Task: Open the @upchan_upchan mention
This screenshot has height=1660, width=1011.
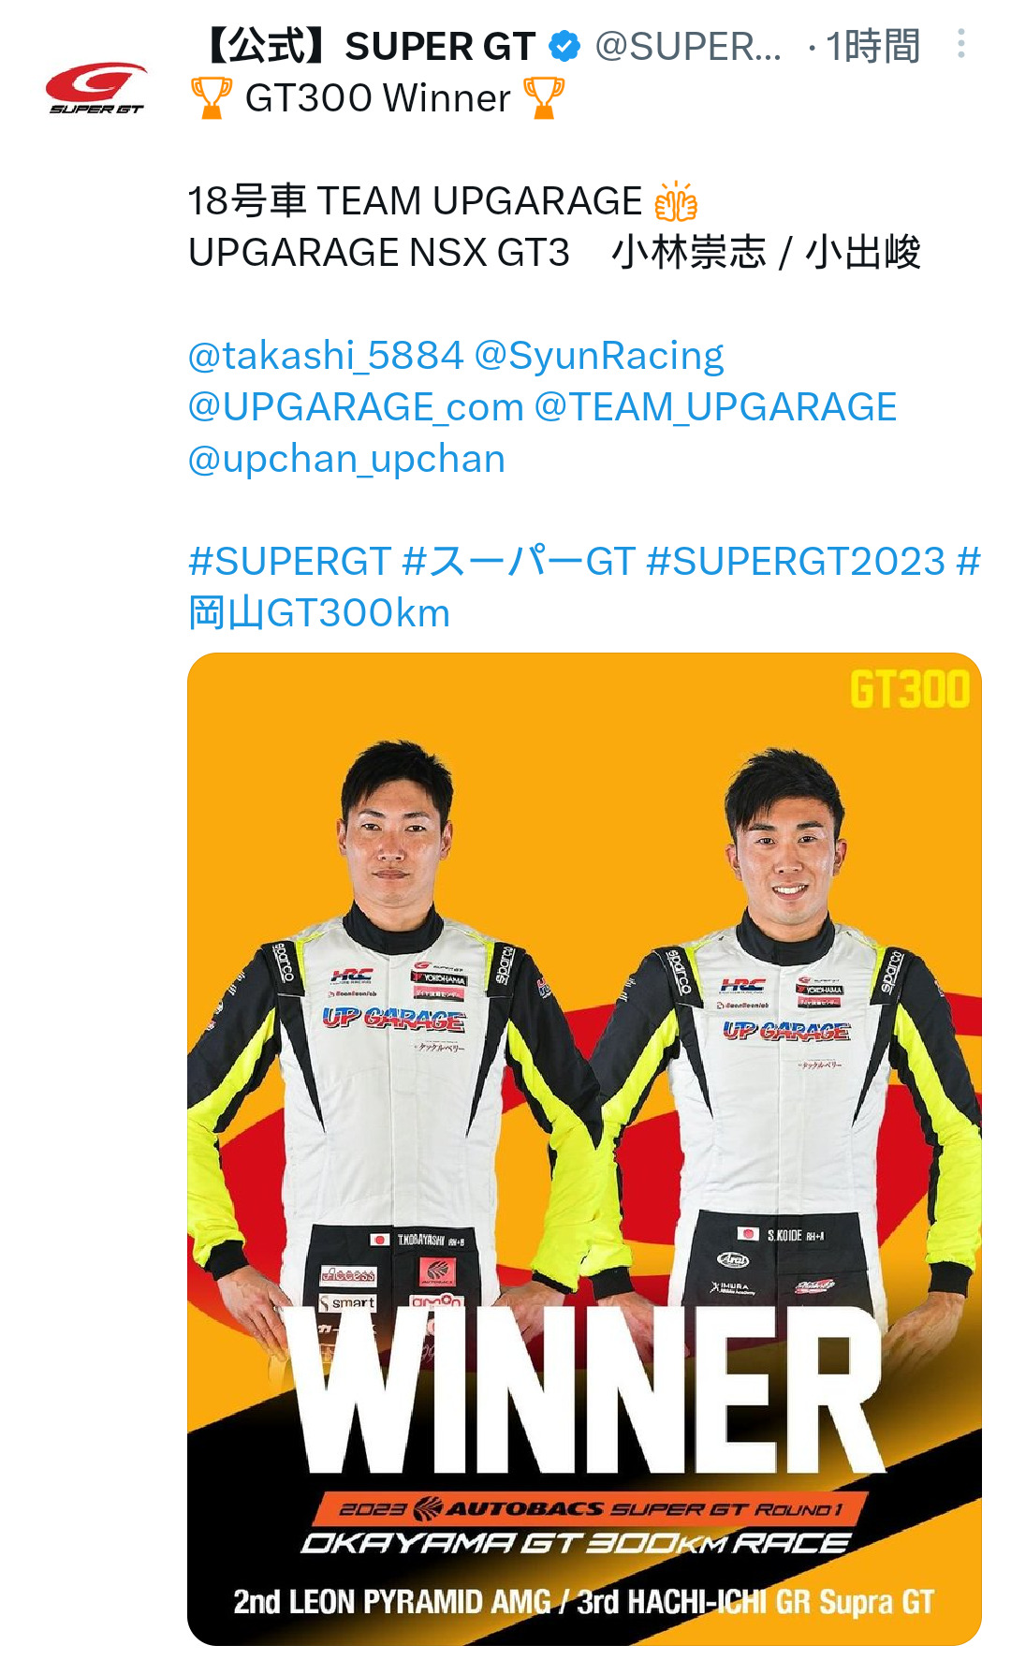Action: pyautogui.click(x=346, y=460)
